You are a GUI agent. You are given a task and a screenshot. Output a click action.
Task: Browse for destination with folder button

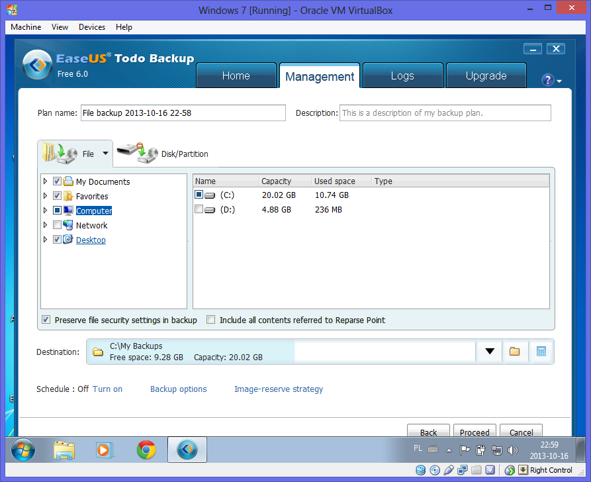pyautogui.click(x=514, y=352)
